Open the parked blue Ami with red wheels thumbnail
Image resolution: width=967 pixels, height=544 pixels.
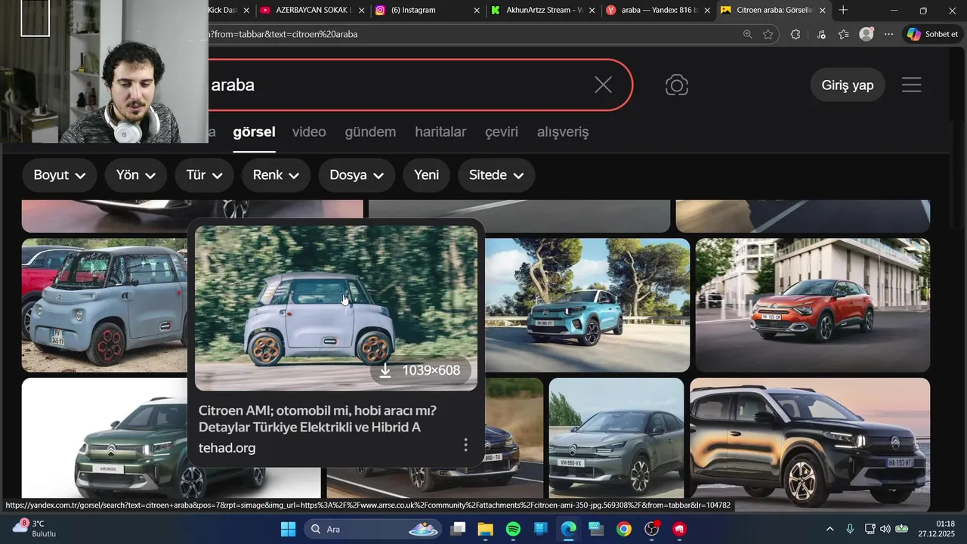pos(104,305)
